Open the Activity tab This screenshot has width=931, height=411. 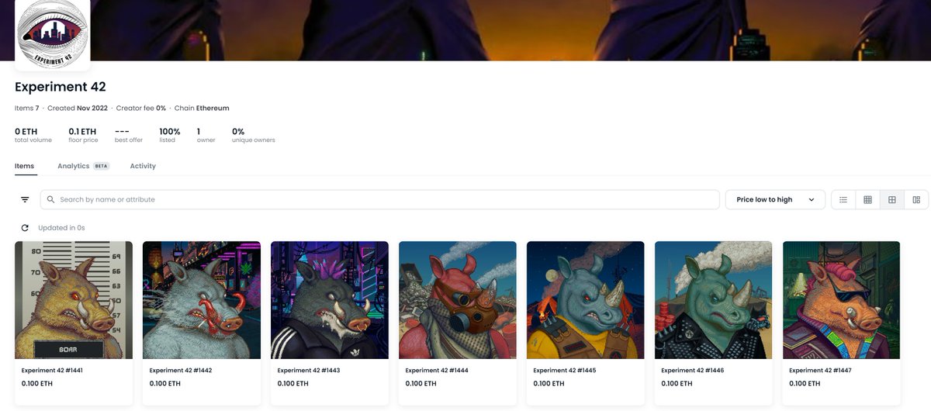(143, 166)
